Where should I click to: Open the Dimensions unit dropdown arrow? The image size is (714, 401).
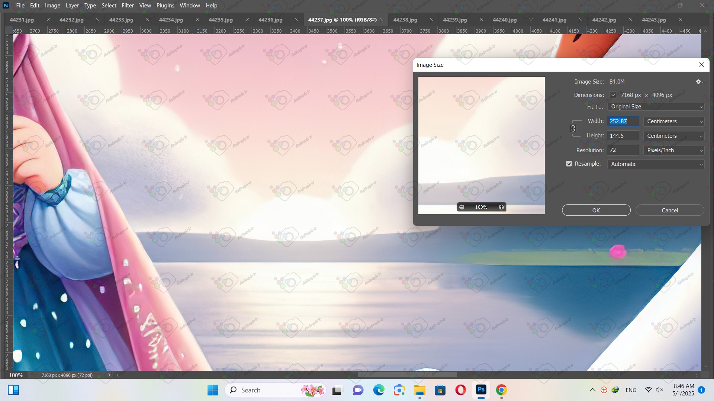(613, 95)
